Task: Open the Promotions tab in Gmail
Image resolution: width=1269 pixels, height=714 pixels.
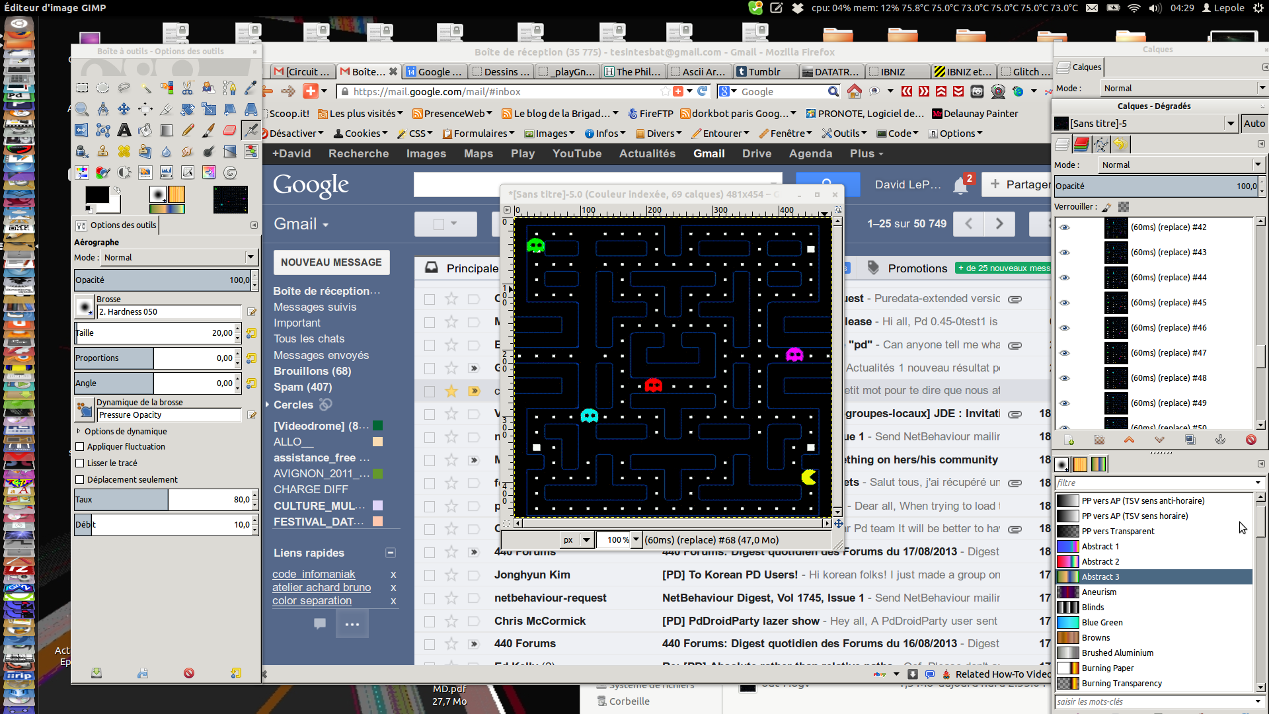Action: click(917, 268)
